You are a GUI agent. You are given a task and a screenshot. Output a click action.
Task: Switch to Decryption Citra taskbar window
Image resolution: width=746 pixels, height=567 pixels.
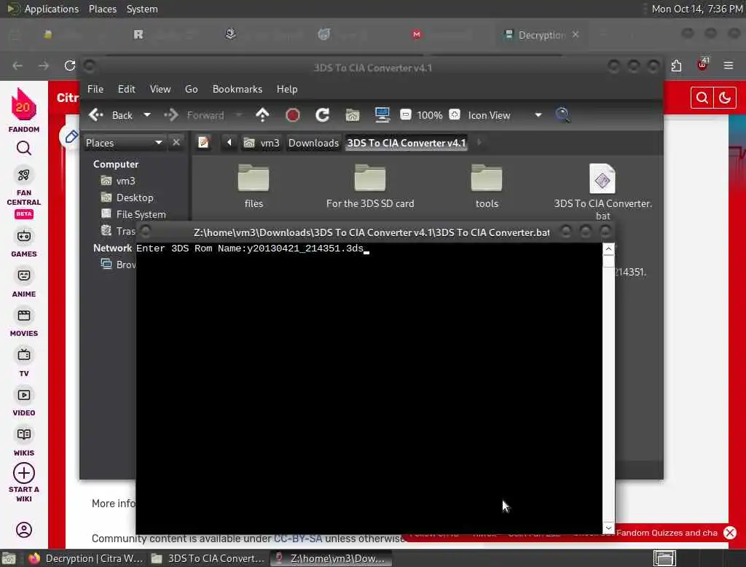click(x=86, y=558)
